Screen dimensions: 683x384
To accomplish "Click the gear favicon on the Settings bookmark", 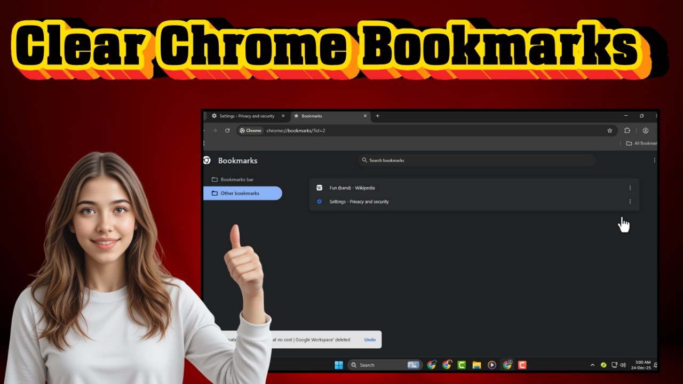I will coord(320,202).
